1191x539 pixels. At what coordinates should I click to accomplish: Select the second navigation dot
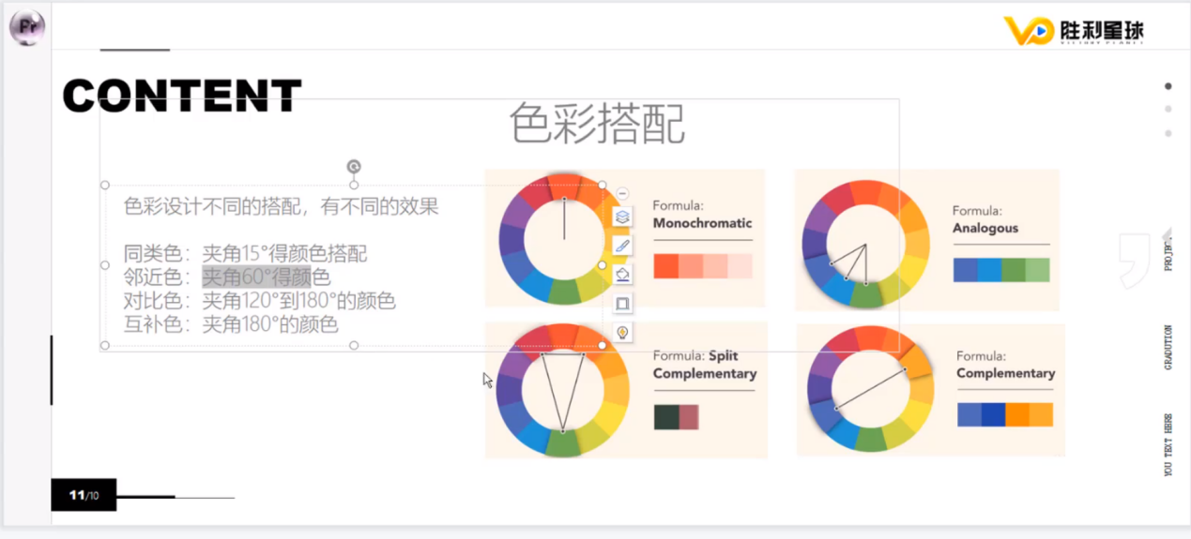click(x=1168, y=109)
